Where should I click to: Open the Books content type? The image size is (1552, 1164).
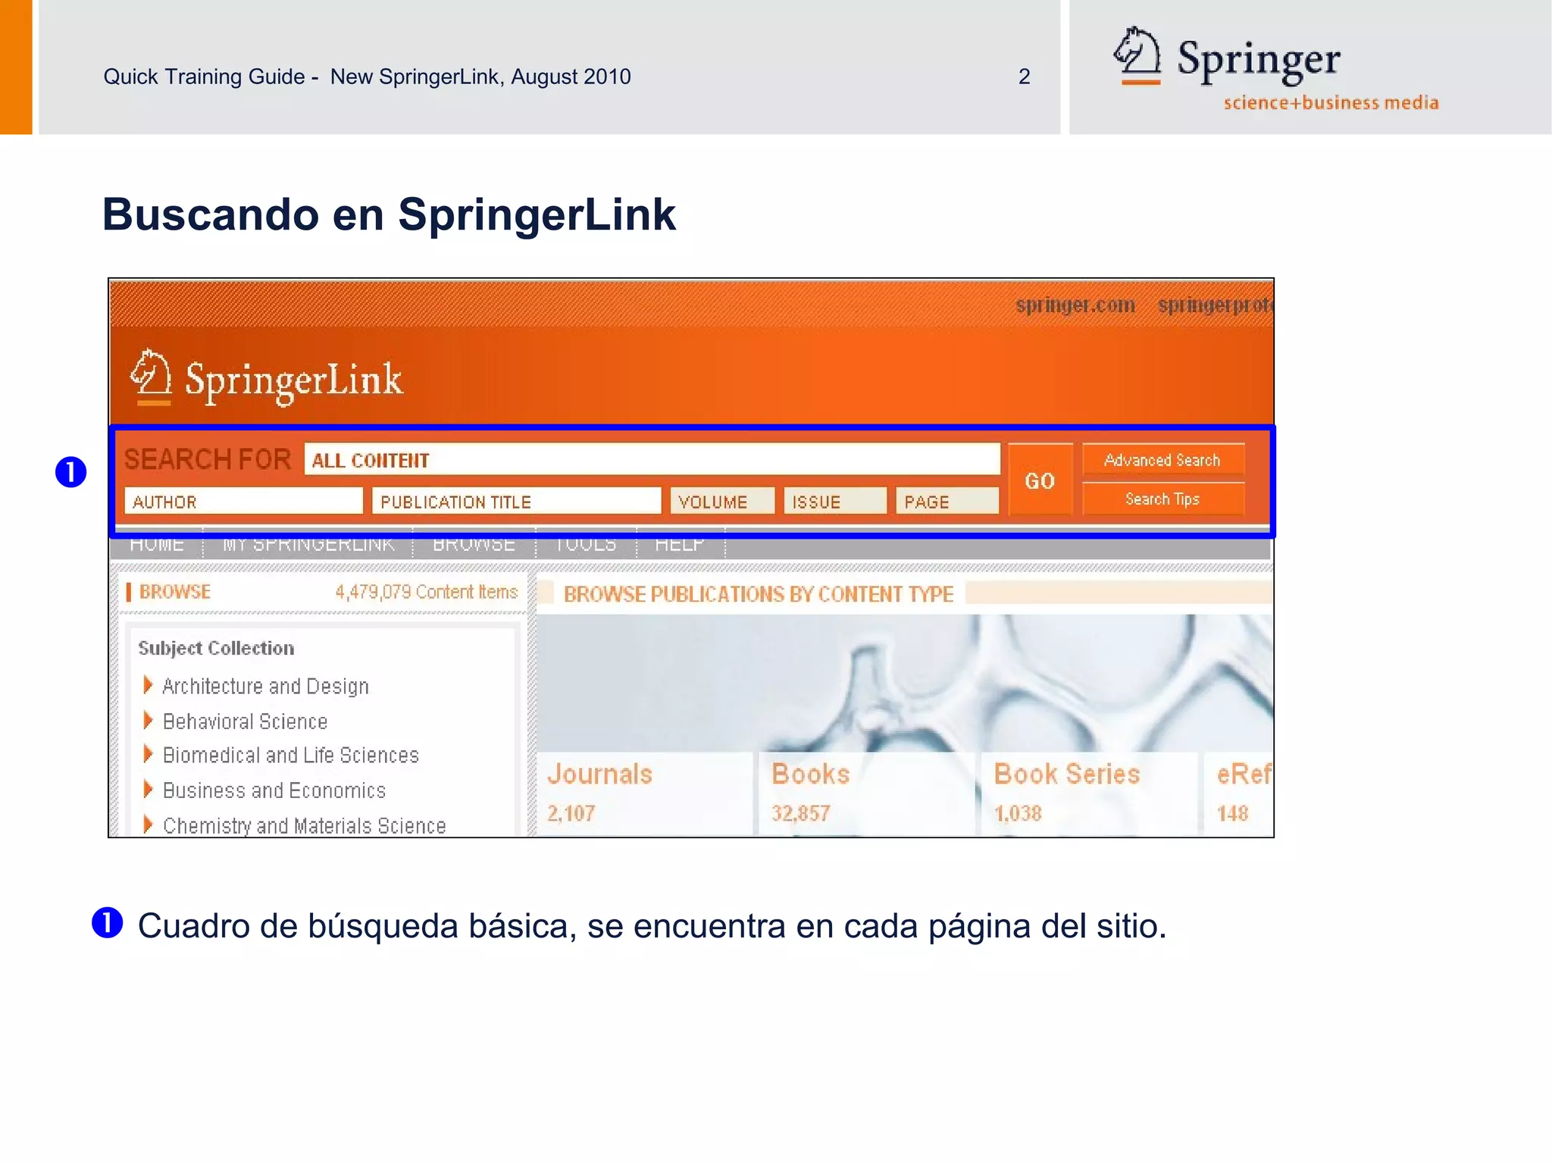tap(810, 774)
